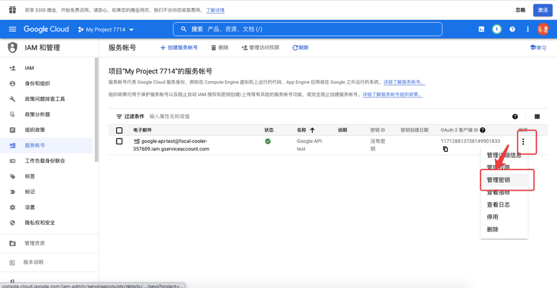Click the green status check icon
Image resolution: width=557 pixels, height=288 pixels.
point(268,141)
